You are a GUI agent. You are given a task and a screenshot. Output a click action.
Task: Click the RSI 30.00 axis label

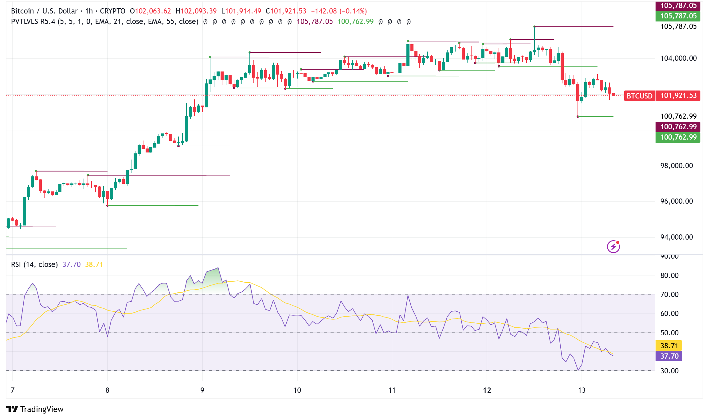coord(670,371)
